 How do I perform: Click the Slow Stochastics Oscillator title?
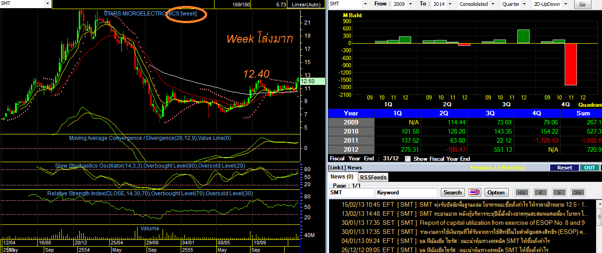(150, 166)
